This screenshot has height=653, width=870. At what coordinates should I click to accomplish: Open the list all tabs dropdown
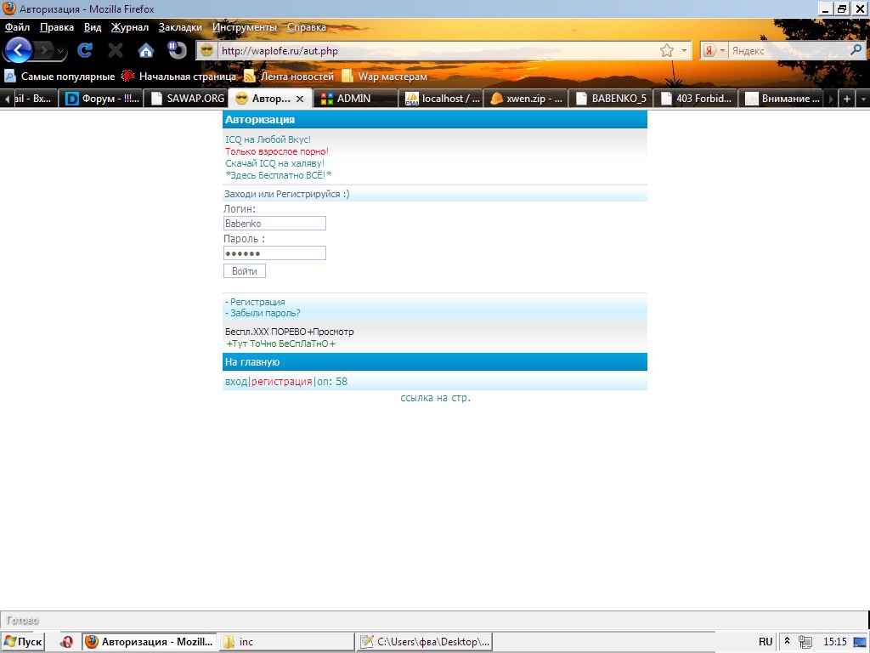click(x=863, y=99)
